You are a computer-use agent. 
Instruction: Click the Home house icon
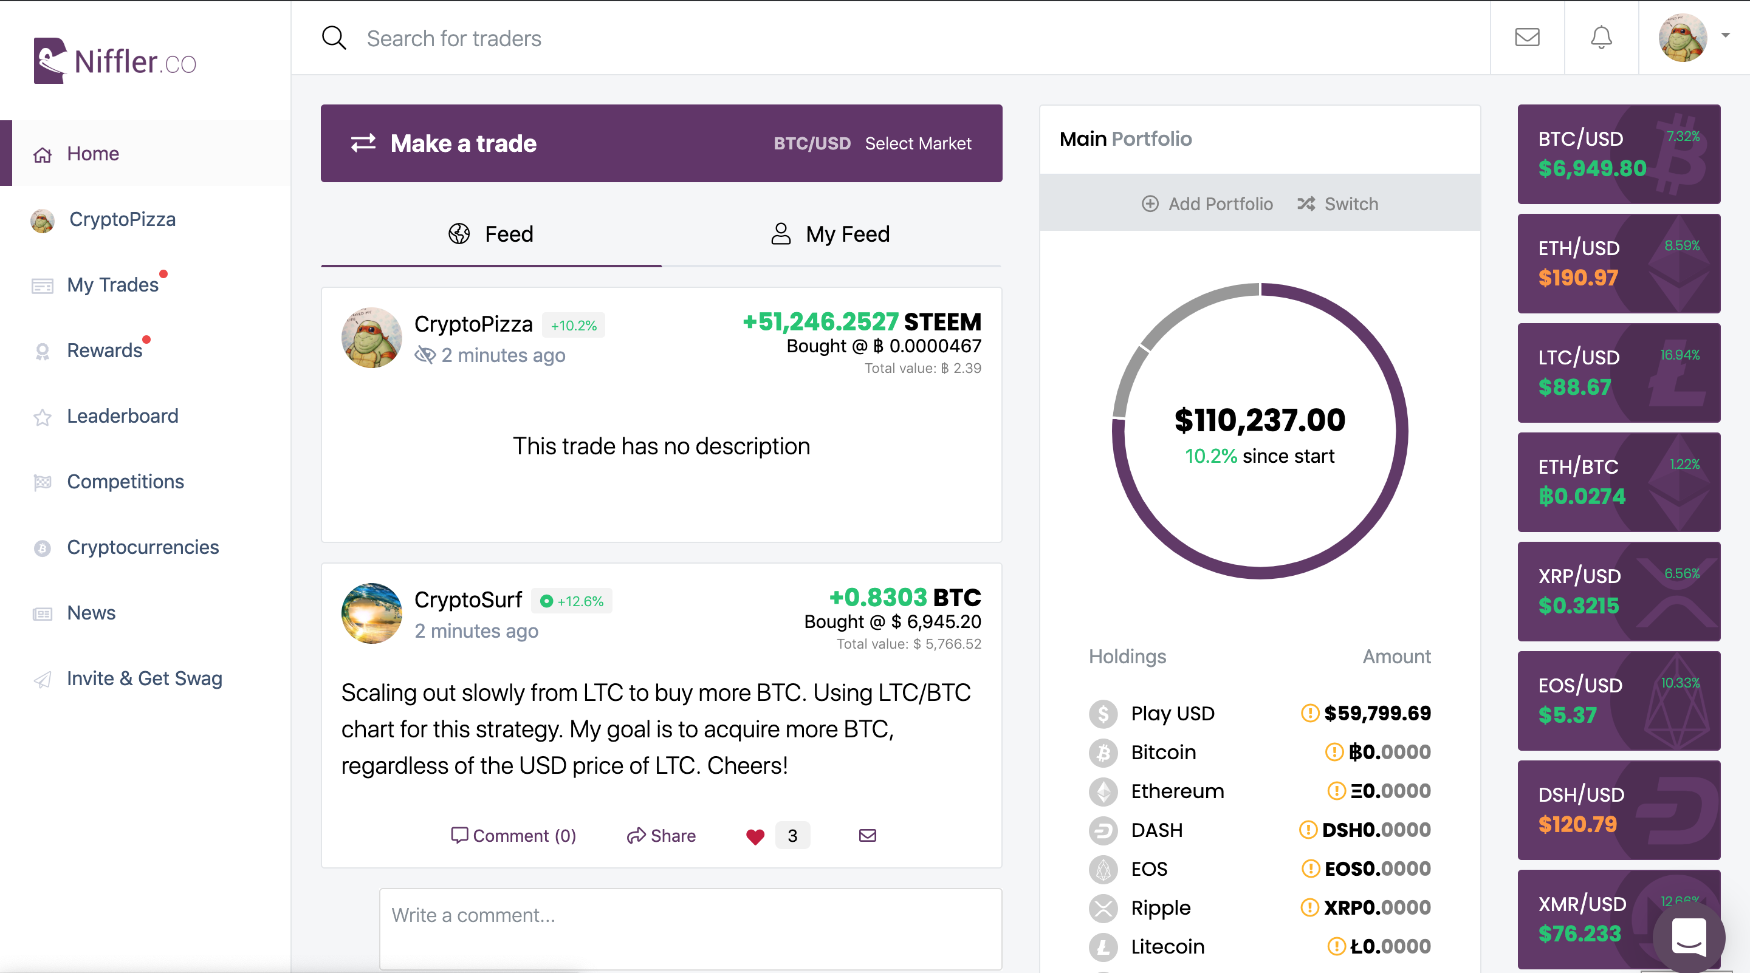pyautogui.click(x=42, y=155)
